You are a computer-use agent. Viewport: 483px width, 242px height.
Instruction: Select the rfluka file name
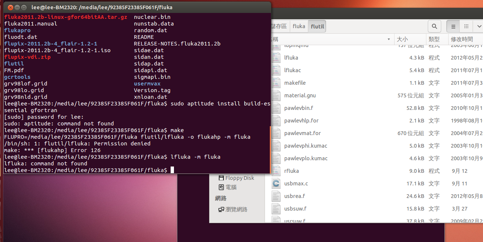291,171
